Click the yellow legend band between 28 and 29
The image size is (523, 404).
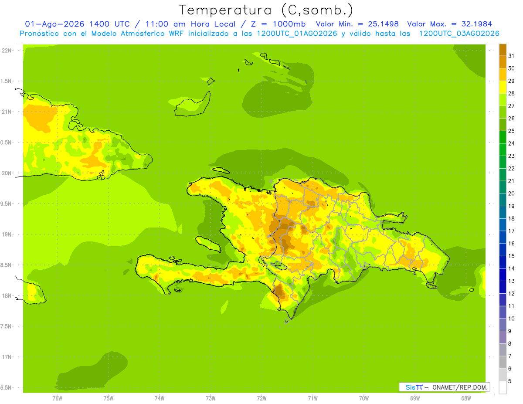[x=503, y=87]
